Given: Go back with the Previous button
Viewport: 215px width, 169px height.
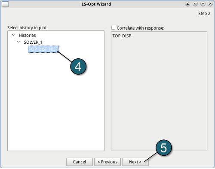Looking at the screenshot, I should 107,162.
